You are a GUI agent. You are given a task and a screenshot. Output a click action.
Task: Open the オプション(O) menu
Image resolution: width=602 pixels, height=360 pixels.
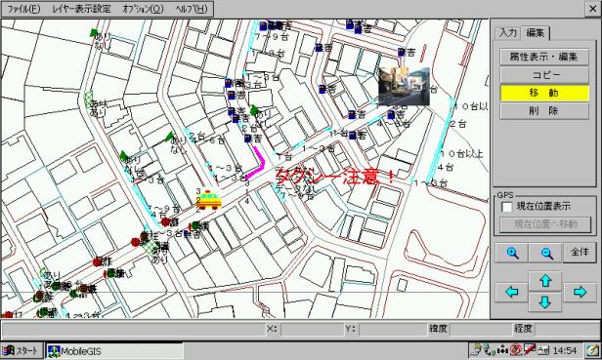[143, 9]
